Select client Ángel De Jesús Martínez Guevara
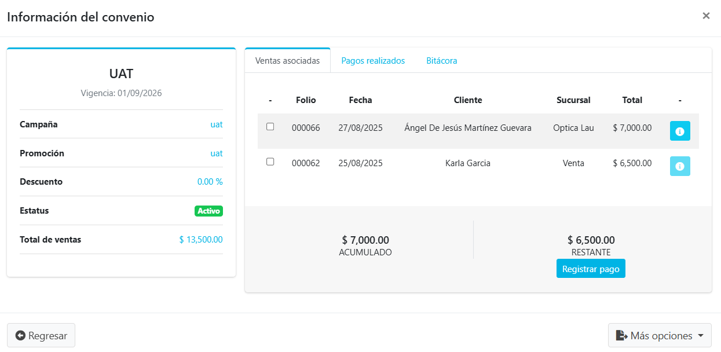The image size is (721, 352). pos(468,128)
